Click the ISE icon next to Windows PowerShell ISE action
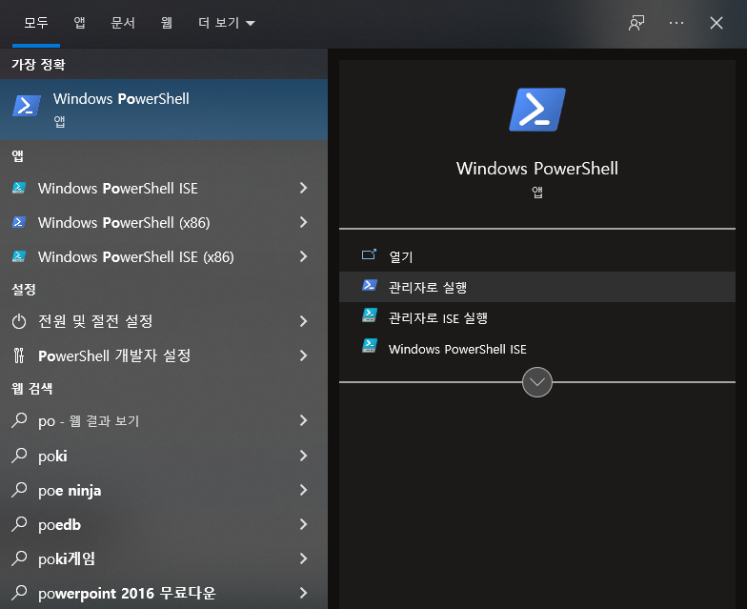 pyautogui.click(x=370, y=346)
